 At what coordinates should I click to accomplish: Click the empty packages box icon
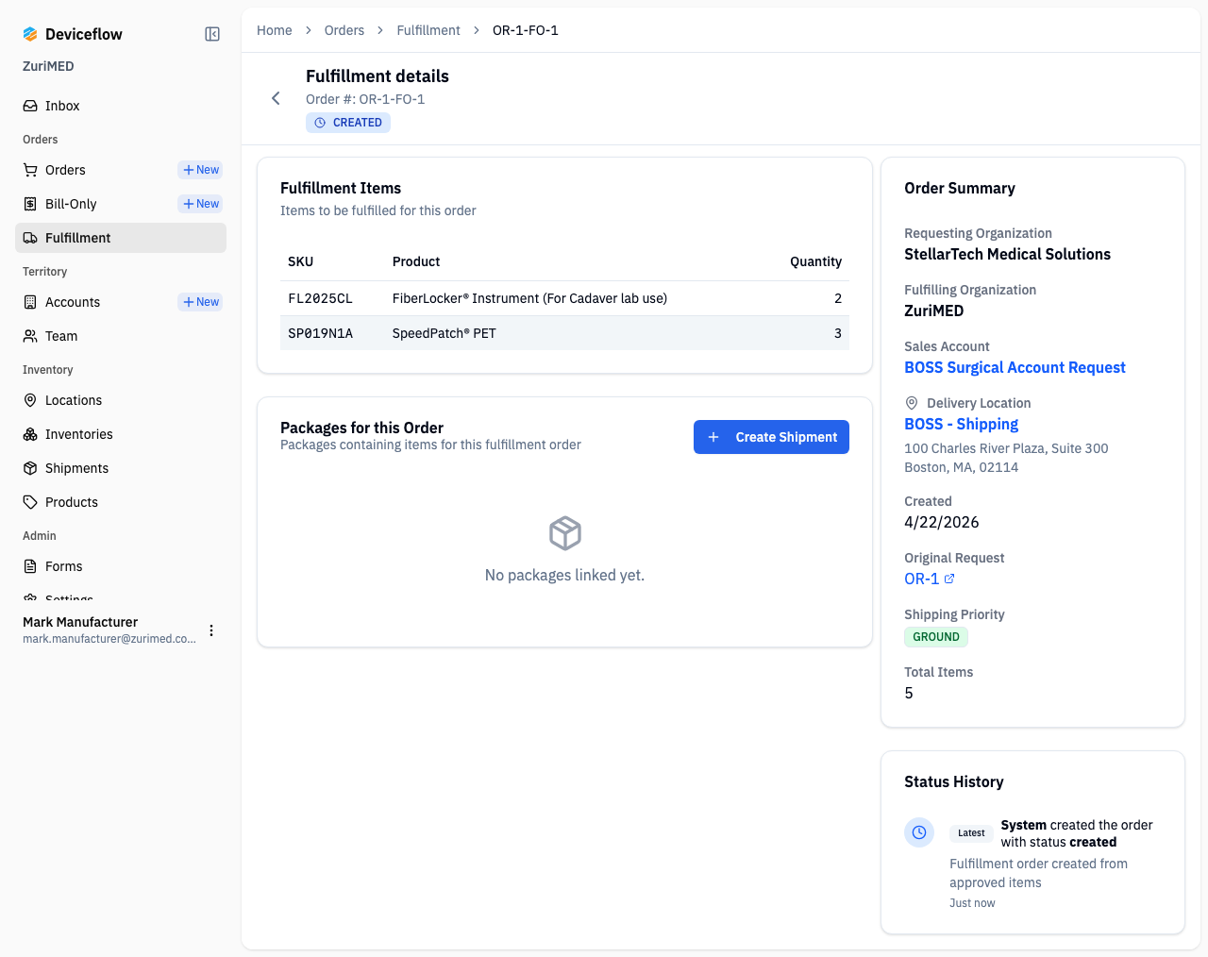[565, 533]
